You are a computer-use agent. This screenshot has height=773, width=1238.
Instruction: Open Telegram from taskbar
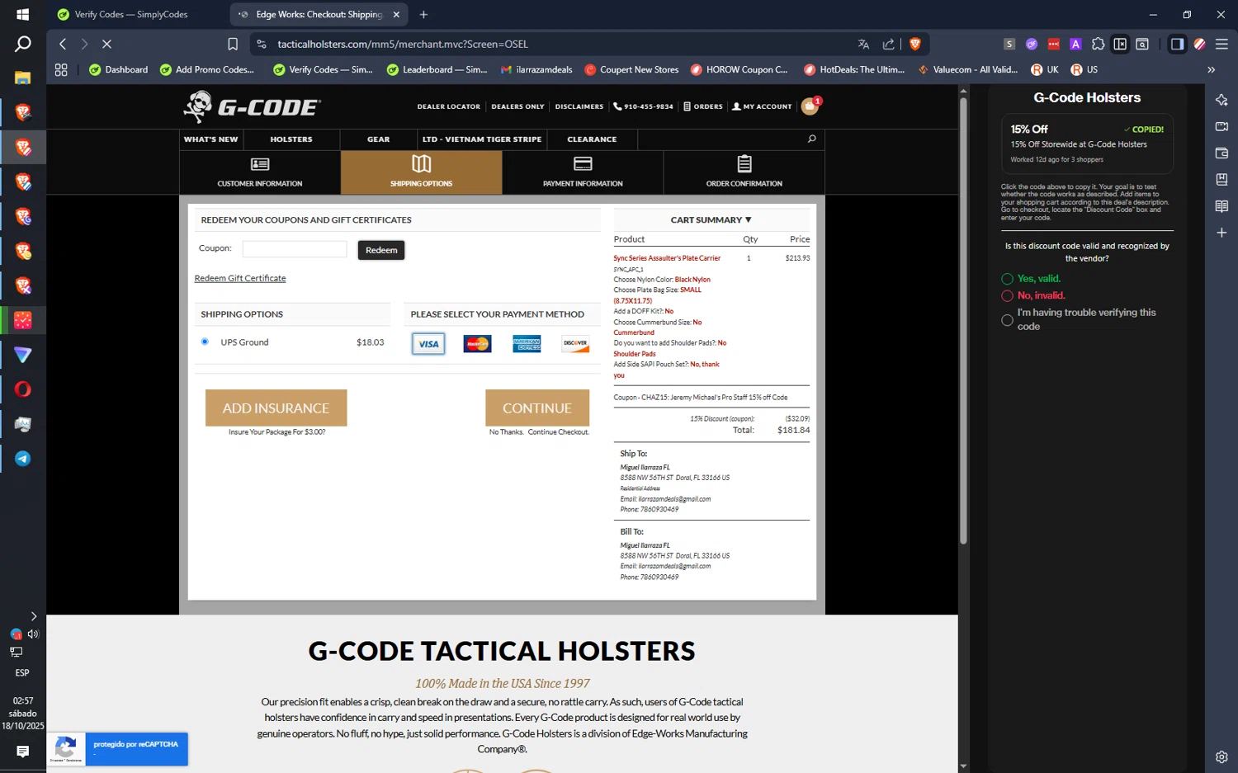coord(22,459)
